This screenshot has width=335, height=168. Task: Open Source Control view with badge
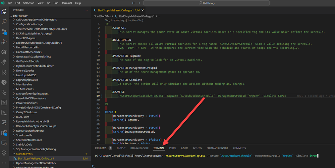(x=4, y=32)
